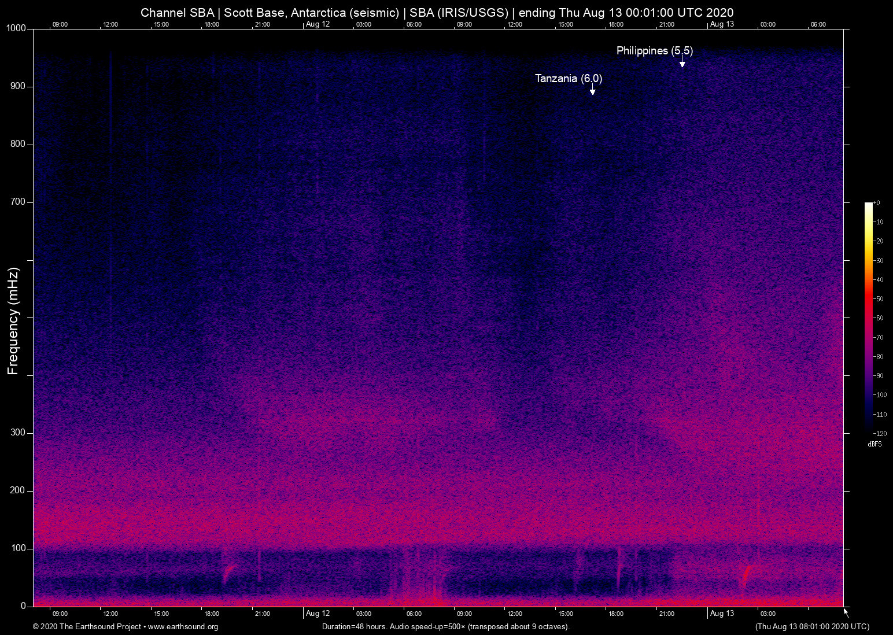Click the dBFS unit label under the color scale
This screenshot has height=635, width=893.
[x=874, y=444]
